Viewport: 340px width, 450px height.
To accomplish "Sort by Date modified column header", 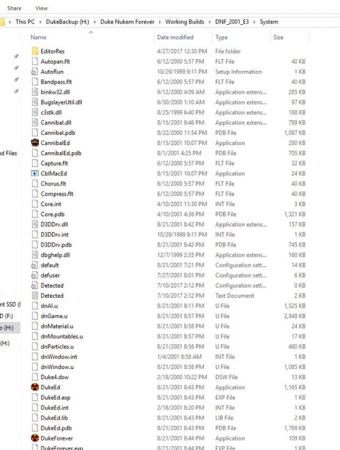I will click(175, 37).
